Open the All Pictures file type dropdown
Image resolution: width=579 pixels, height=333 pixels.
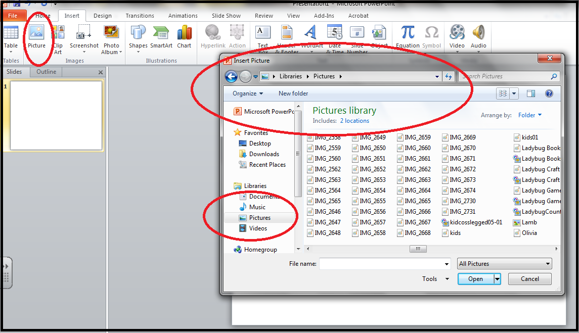[504, 264]
